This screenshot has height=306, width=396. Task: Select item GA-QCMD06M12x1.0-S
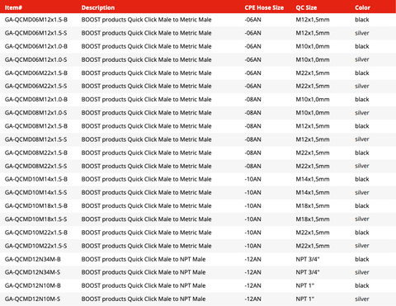(35, 59)
